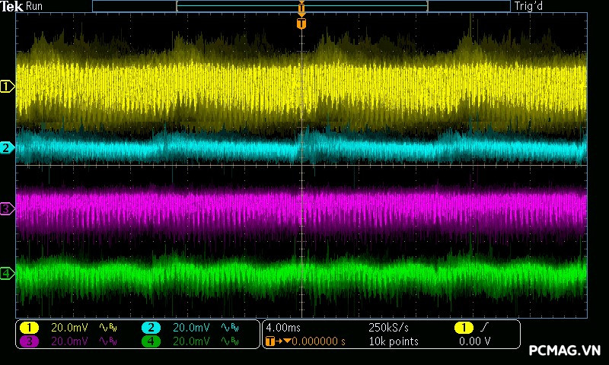
Task: Select the yellow channel 1 badge
Action: click(x=29, y=327)
